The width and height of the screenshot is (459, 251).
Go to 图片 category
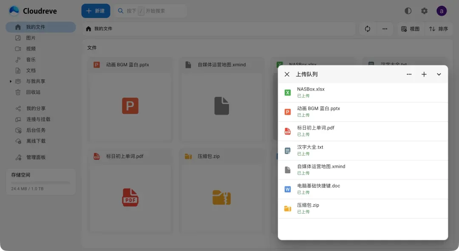tap(31, 38)
